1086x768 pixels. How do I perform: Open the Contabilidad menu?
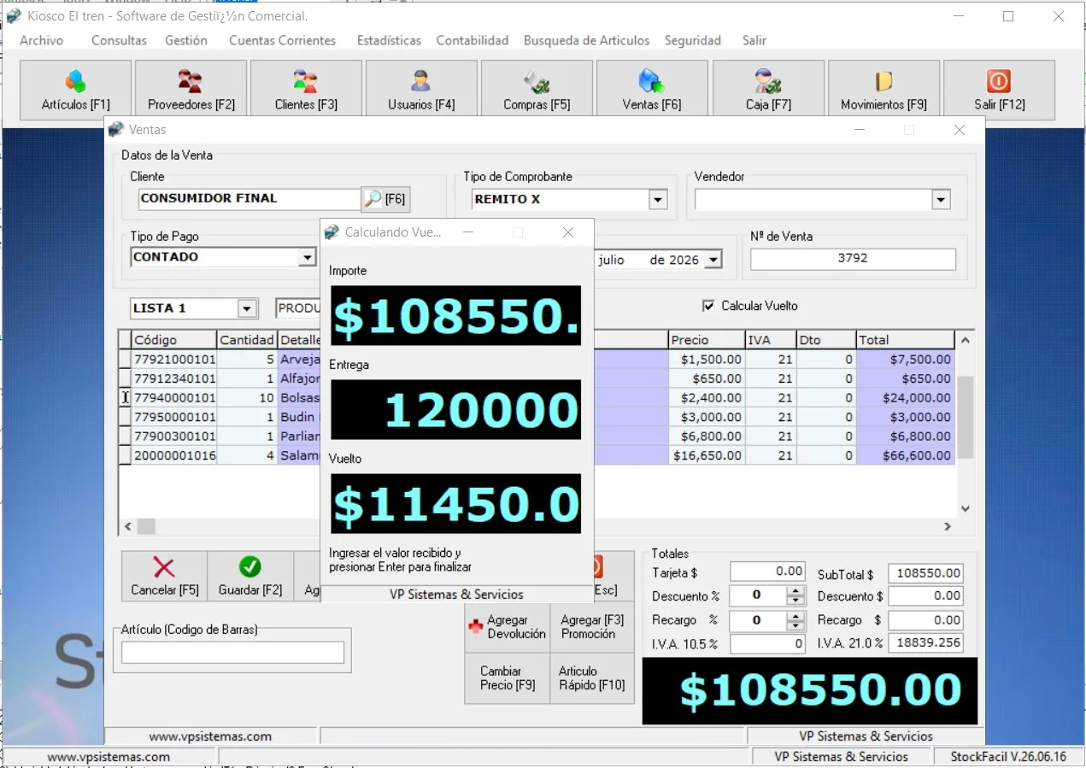473,40
